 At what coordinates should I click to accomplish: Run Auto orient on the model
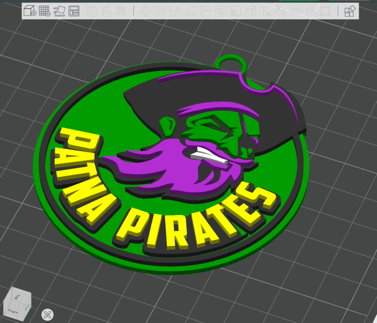coord(59,11)
